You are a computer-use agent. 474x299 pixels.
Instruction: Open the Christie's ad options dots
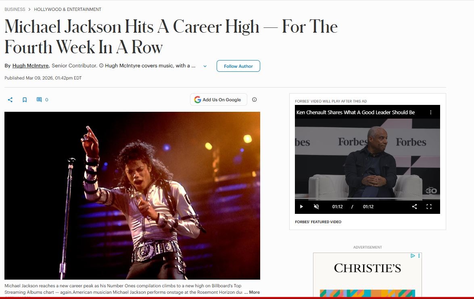pos(419,256)
